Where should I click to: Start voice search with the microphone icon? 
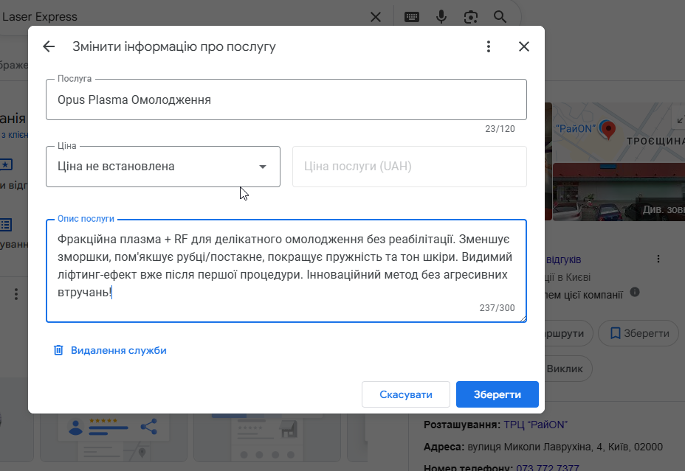(x=441, y=16)
